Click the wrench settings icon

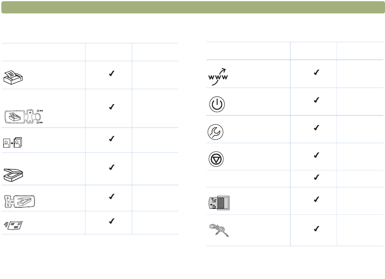pos(216,132)
